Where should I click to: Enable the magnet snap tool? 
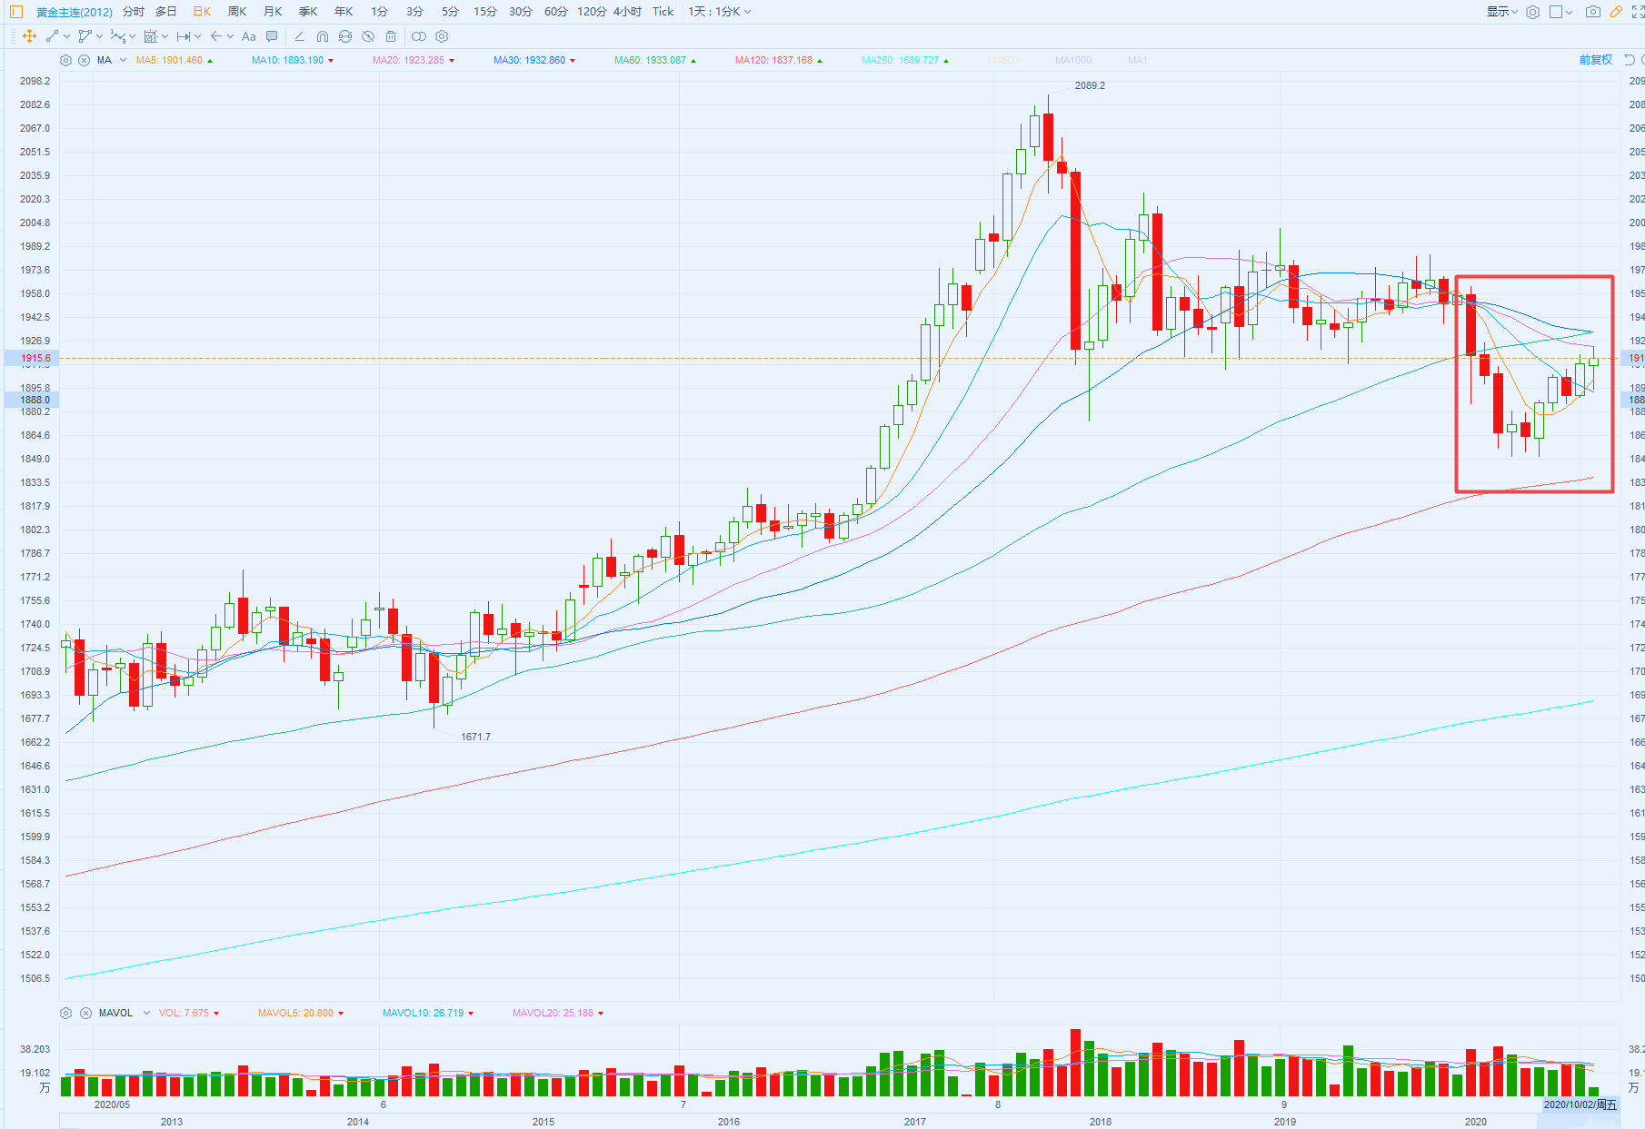point(323,36)
